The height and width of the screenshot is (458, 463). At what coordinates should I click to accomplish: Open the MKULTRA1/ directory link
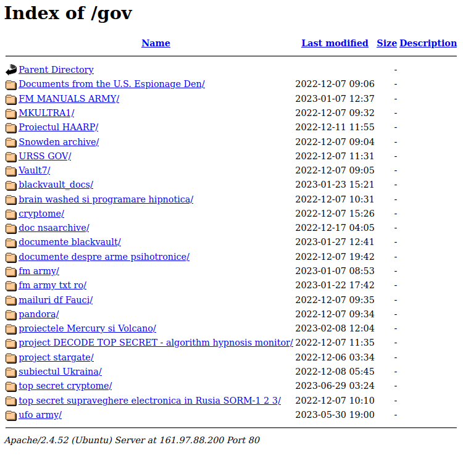click(47, 113)
